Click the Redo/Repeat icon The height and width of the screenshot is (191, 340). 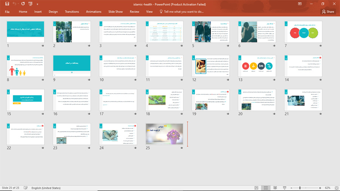click(23, 4)
